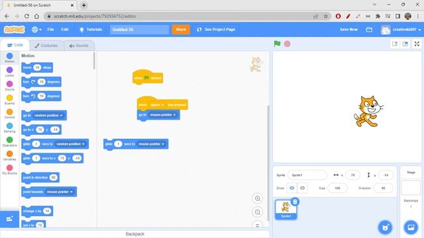424x238 pixels.
Task: Open the File menu
Action: click(50, 29)
